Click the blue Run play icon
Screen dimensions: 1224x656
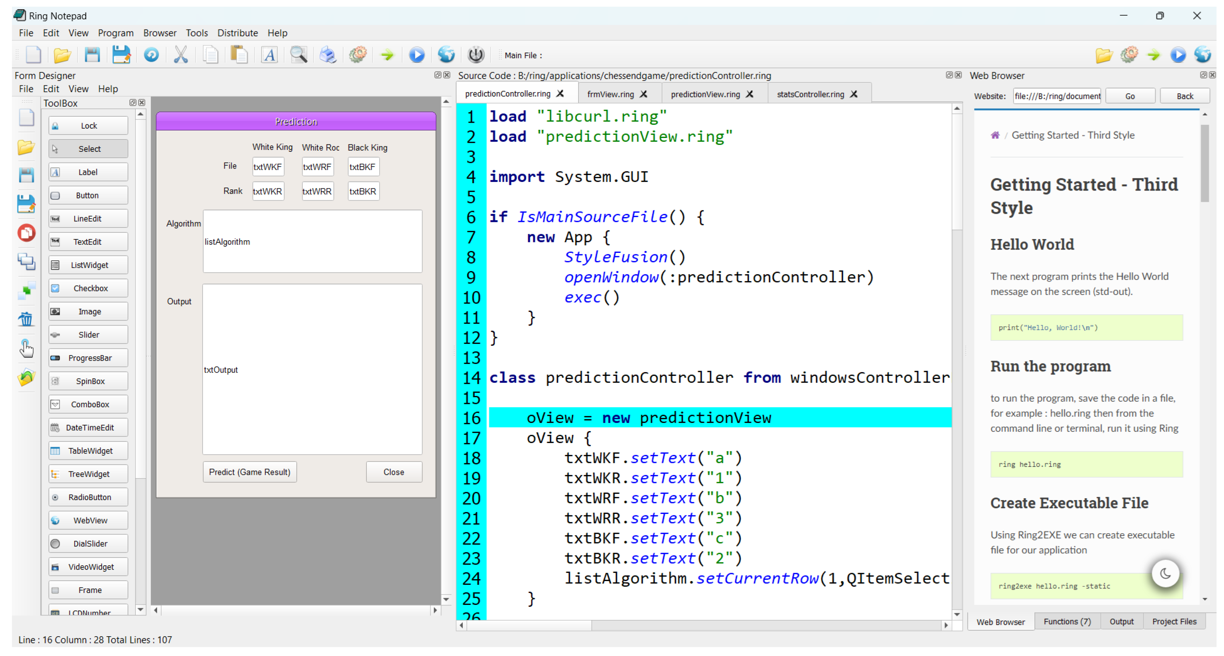[417, 55]
